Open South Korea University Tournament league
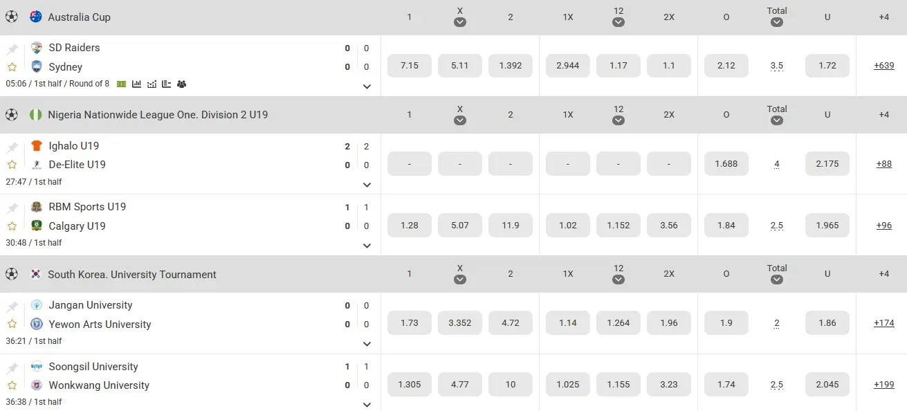Image resolution: width=907 pixels, height=411 pixels. click(x=132, y=275)
